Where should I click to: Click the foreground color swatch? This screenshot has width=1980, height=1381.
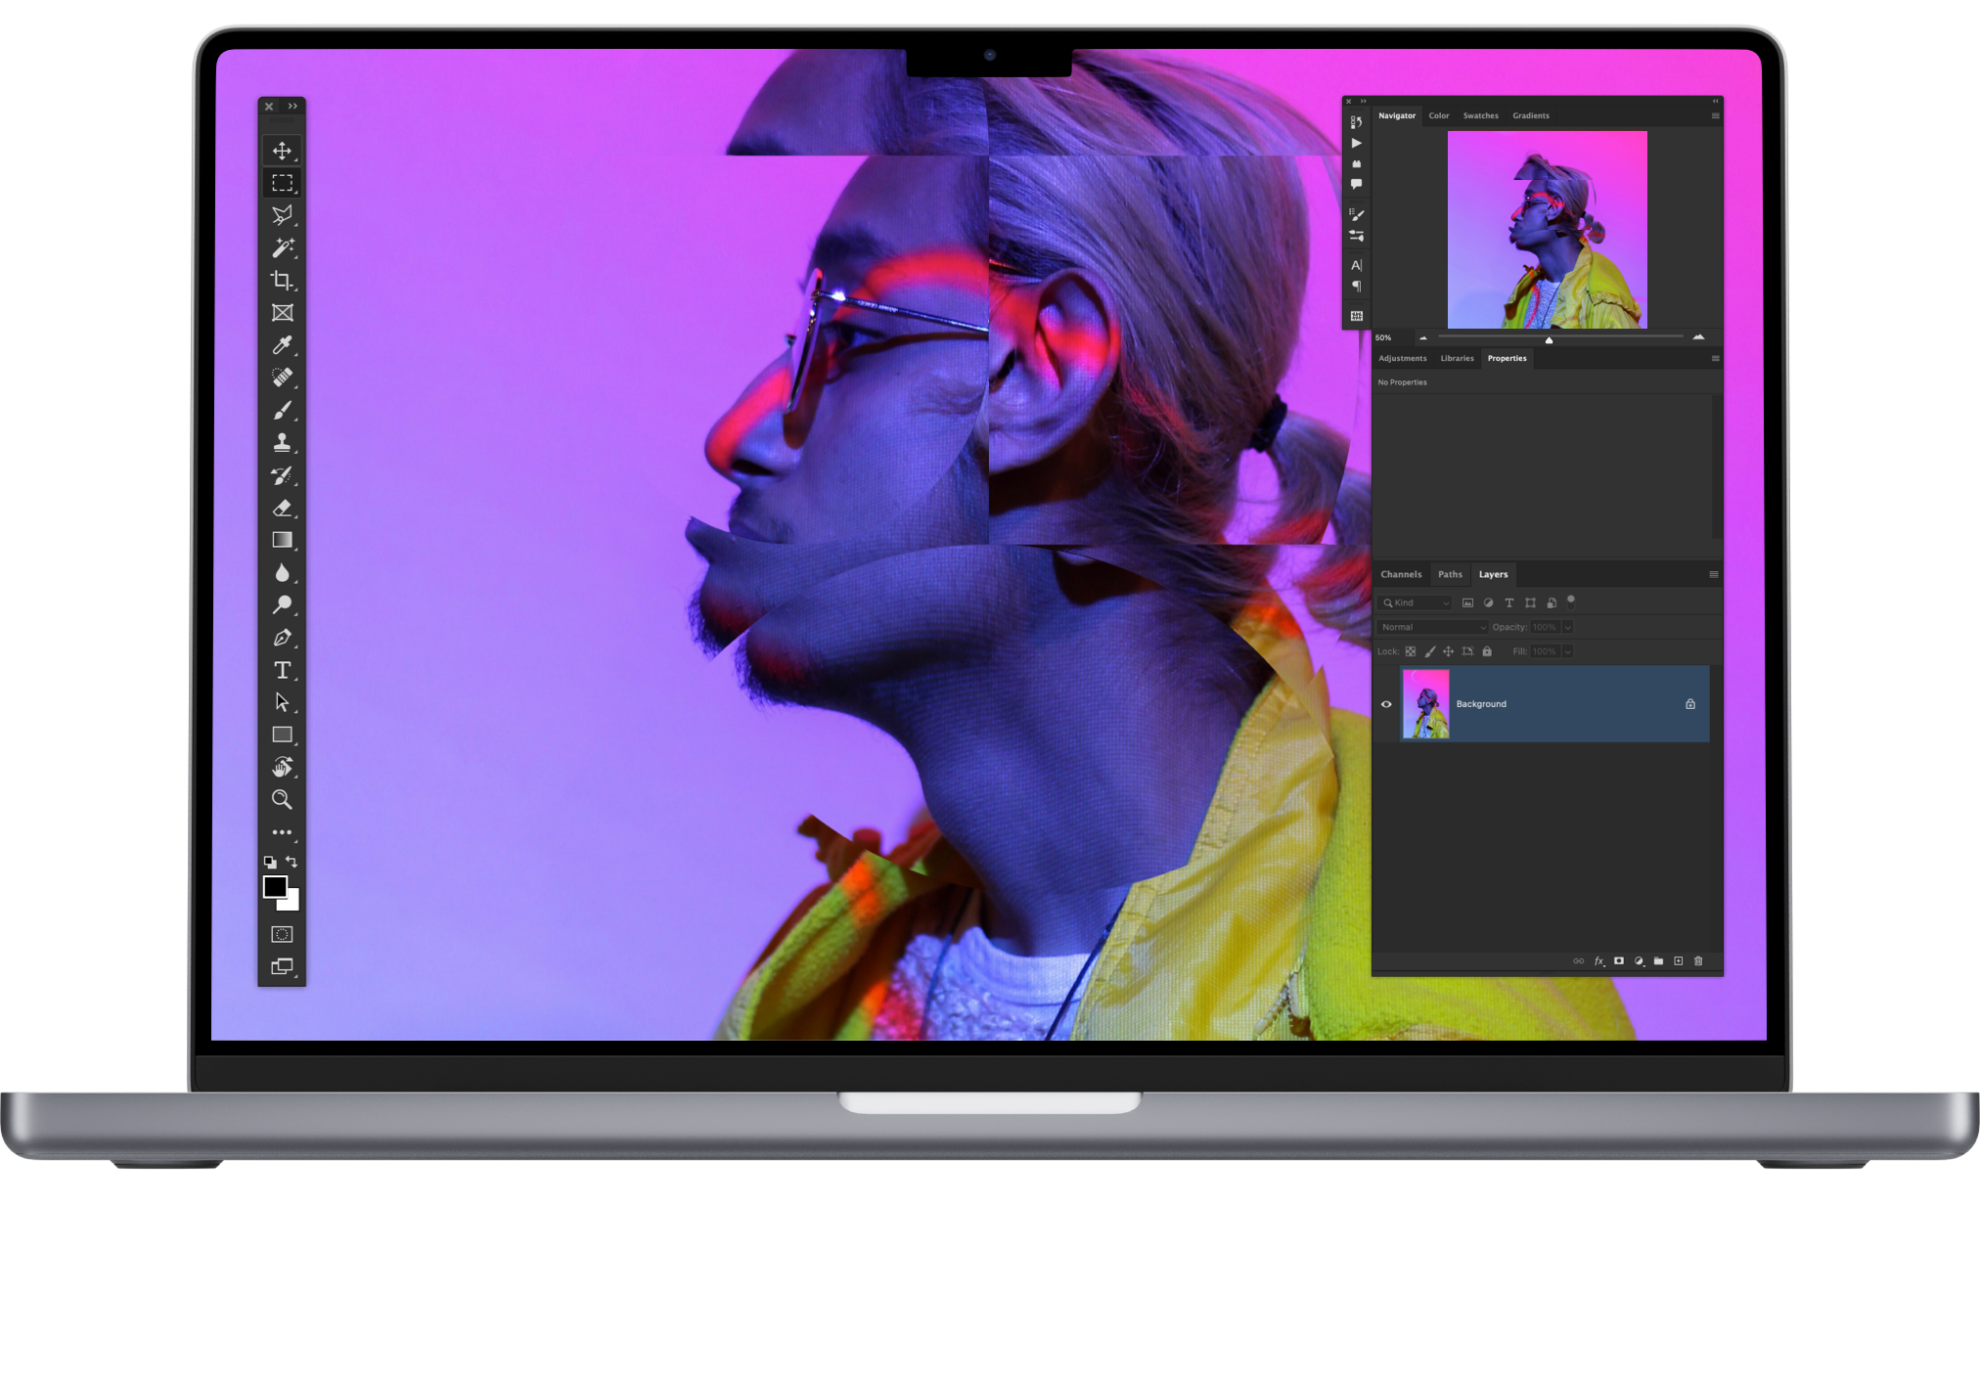pyautogui.click(x=275, y=887)
